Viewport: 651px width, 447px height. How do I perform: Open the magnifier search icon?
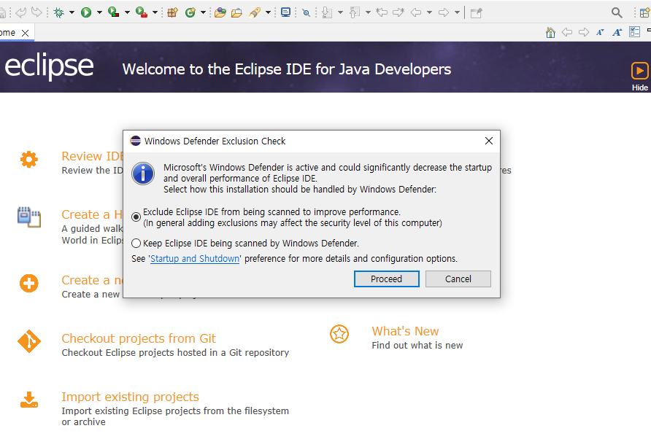click(x=617, y=12)
